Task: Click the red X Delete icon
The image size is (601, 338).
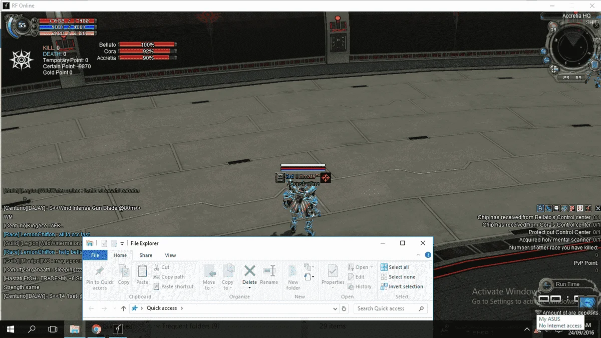Action: [x=249, y=271]
